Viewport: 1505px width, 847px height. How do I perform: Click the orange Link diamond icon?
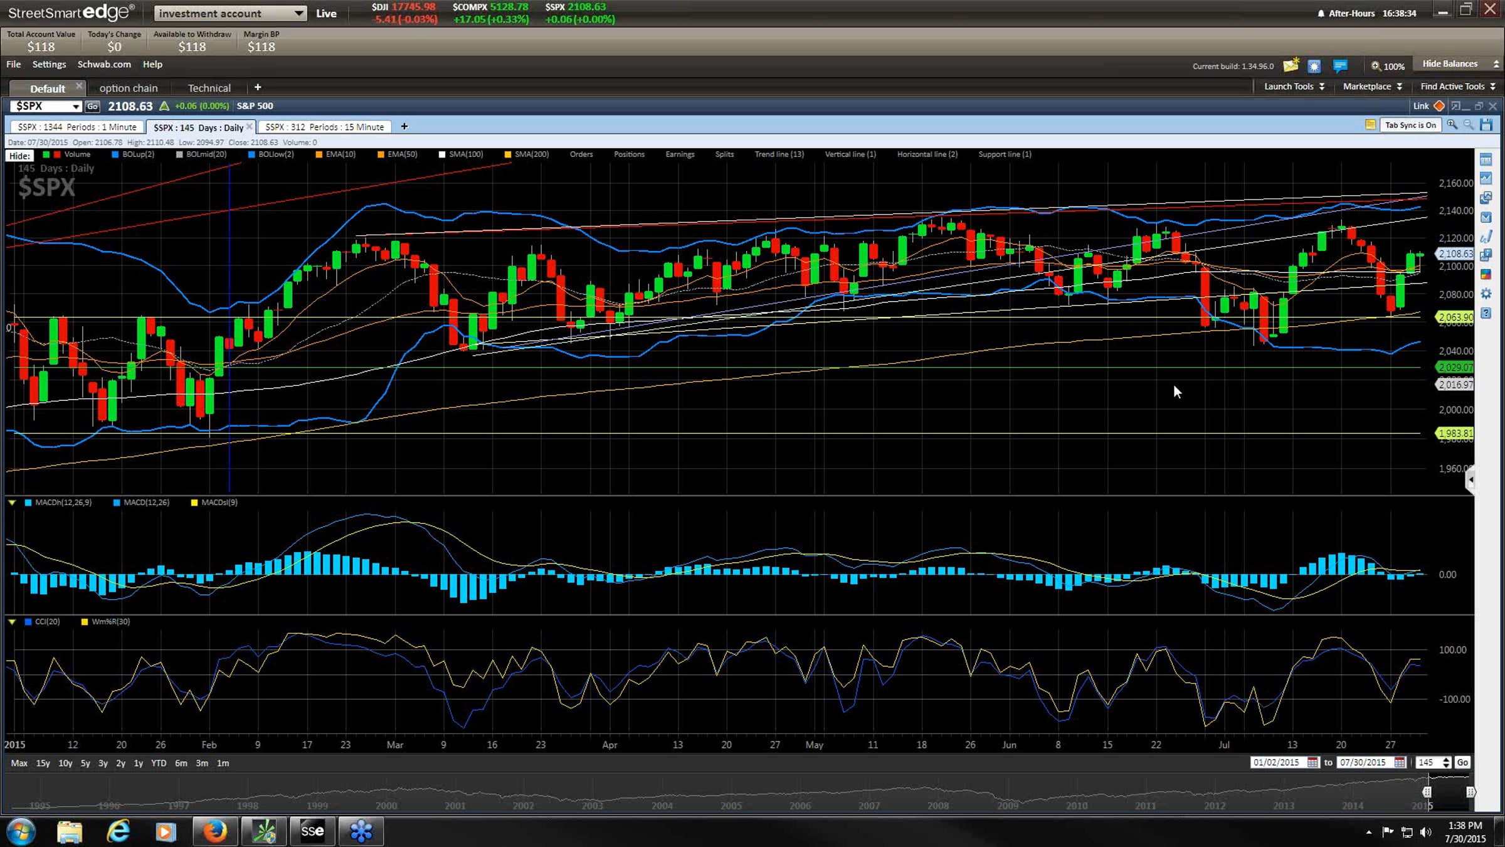(1439, 106)
